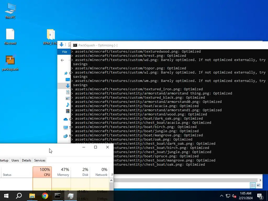
Task: Open Pictures item in Explorer sidebar
Action: (68, 98)
